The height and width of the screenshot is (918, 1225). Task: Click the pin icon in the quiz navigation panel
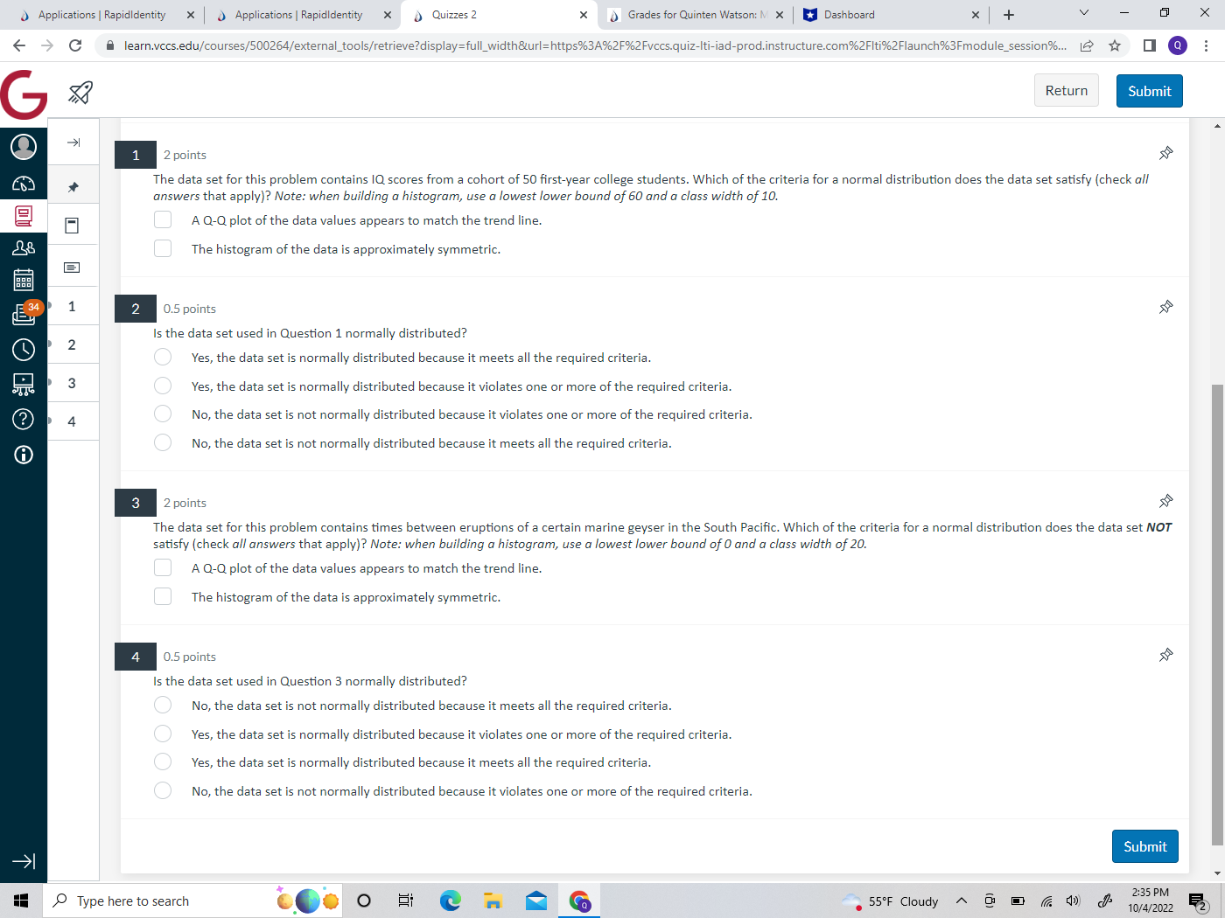(x=73, y=184)
